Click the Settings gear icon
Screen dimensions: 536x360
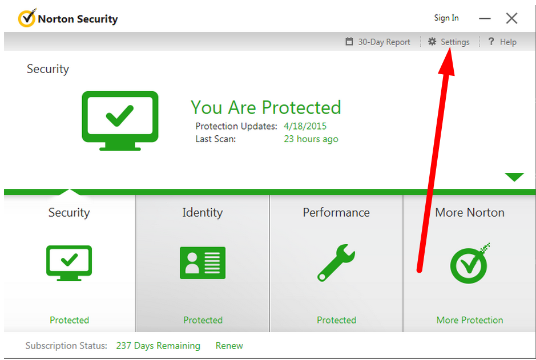point(432,42)
